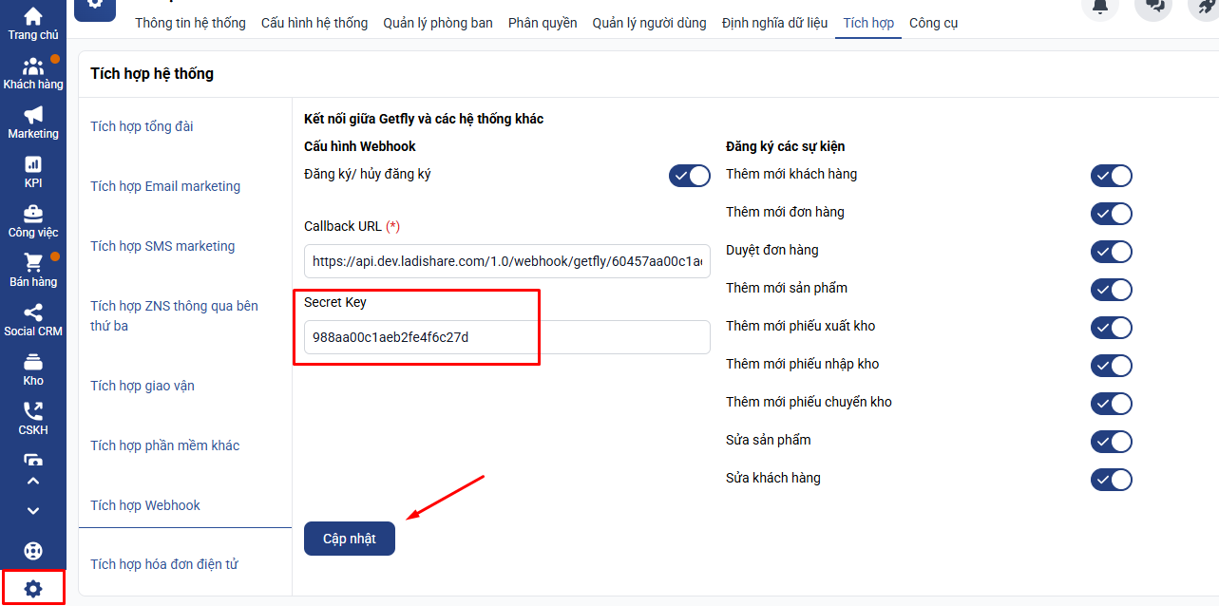Screen dimensions: 1219x606
Task: Switch to Phân quyền tab
Action: coord(543,23)
